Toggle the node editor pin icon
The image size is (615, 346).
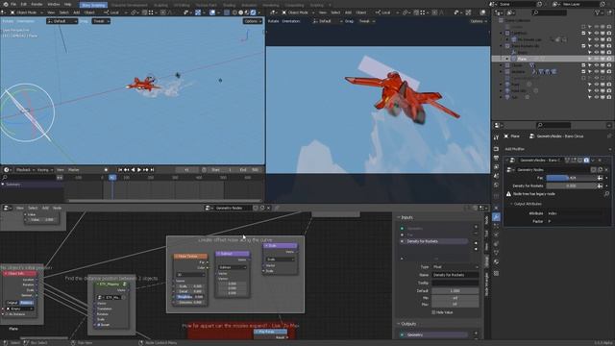(278, 208)
